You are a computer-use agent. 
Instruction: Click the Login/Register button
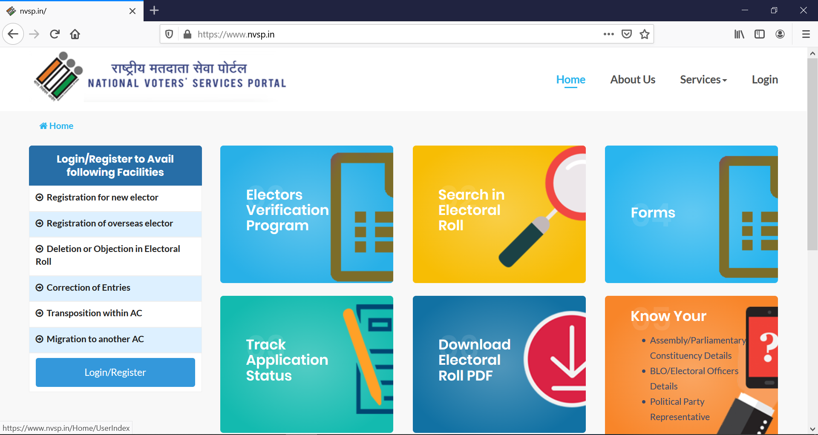(115, 372)
